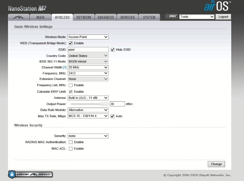The image size is (244, 181).
Task: Expand the Channel Width dropdown
Action: (88, 68)
